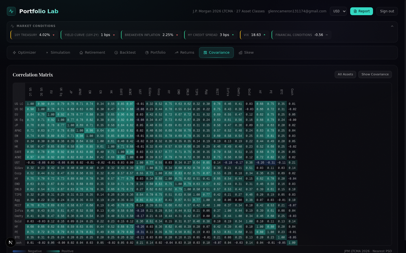The image size is (406, 253).
Task: Click the Breakeven Inflation down arrow indicator
Action: click(177, 35)
